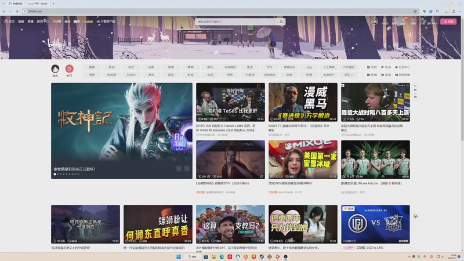
Task: Go to previous carousel slide arrow
Action: tap(179, 169)
